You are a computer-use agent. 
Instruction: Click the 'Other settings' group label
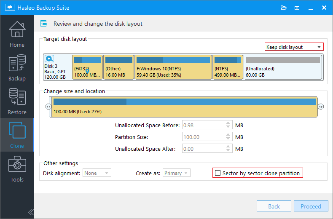pos(61,163)
